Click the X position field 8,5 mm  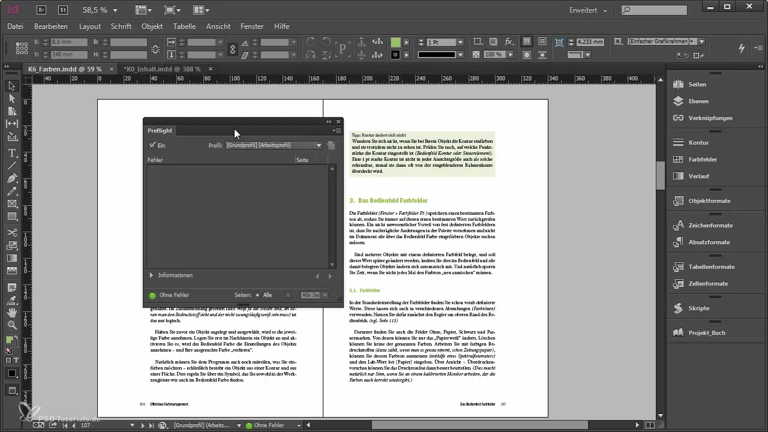[68, 43]
